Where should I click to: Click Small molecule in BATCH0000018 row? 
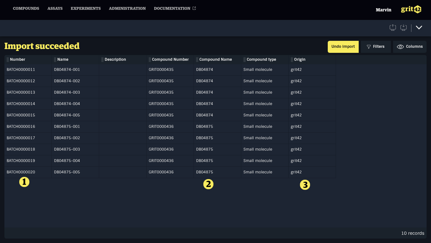point(258,149)
